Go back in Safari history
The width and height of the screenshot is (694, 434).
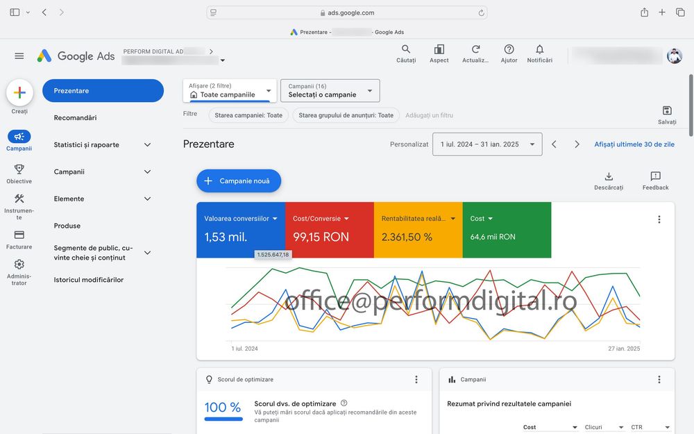coord(44,12)
